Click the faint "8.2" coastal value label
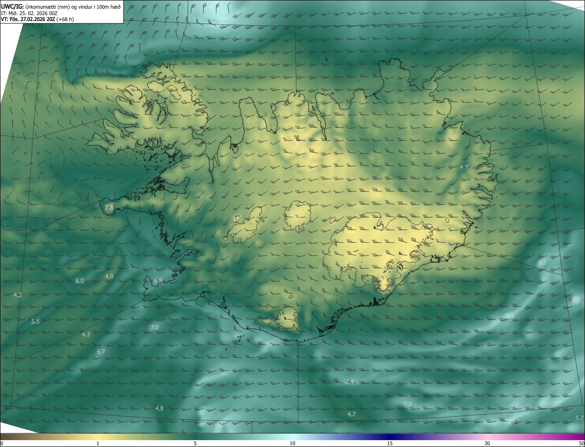 pos(269,344)
